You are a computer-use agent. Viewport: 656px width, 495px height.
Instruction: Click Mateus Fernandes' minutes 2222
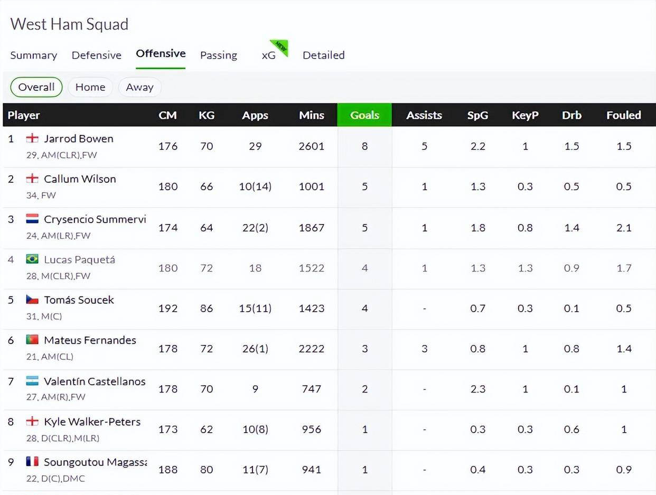312,349
